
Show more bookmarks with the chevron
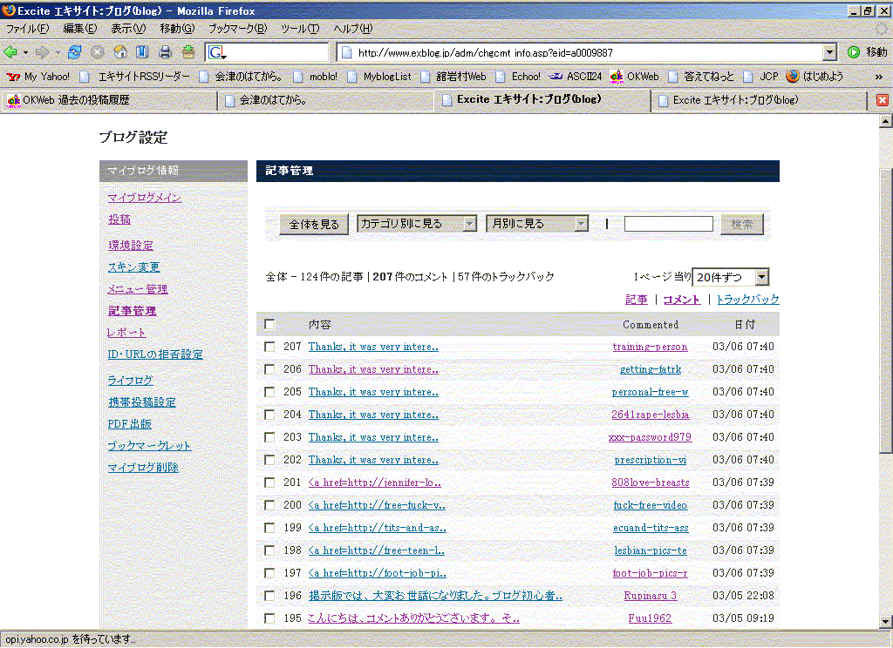point(878,77)
